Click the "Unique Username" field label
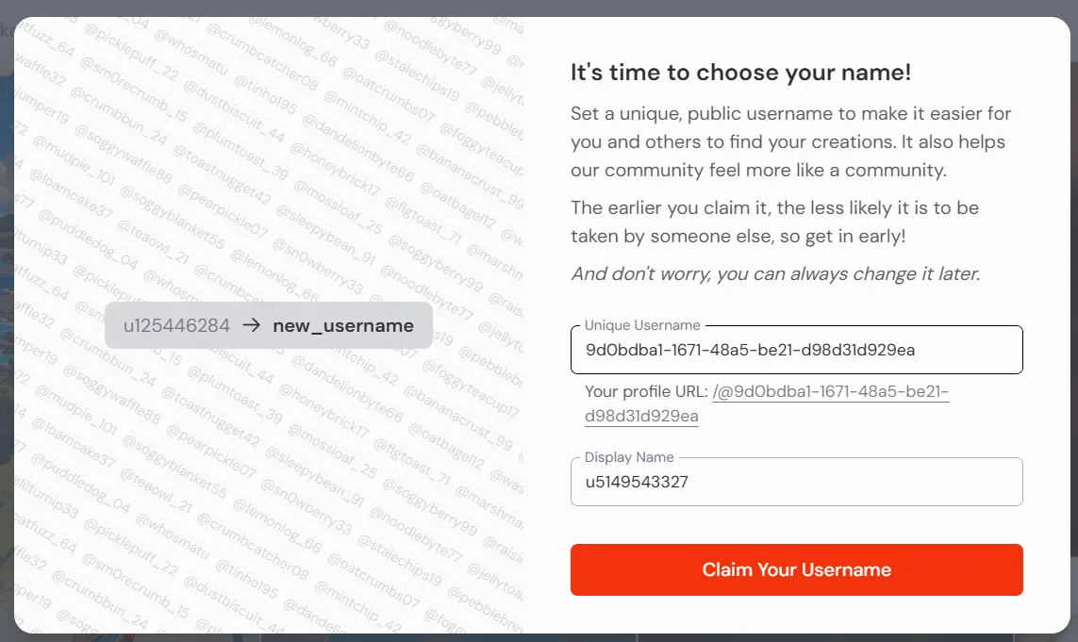This screenshot has width=1078, height=642. (x=642, y=325)
